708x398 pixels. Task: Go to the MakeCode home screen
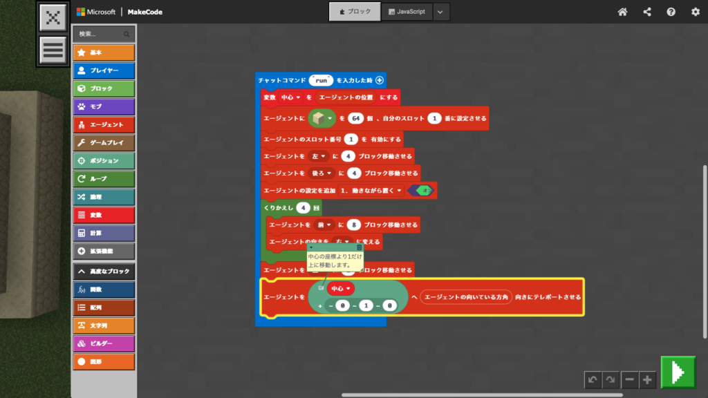[x=622, y=12]
